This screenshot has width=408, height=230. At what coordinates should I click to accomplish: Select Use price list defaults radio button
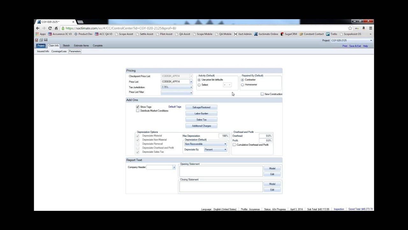click(x=199, y=80)
